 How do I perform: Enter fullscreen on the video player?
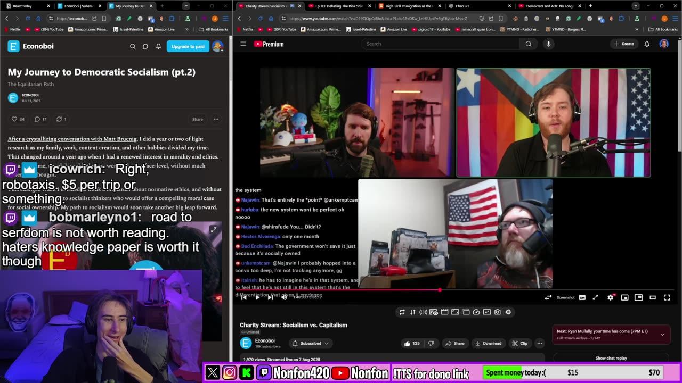pyautogui.click(x=667, y=297)
